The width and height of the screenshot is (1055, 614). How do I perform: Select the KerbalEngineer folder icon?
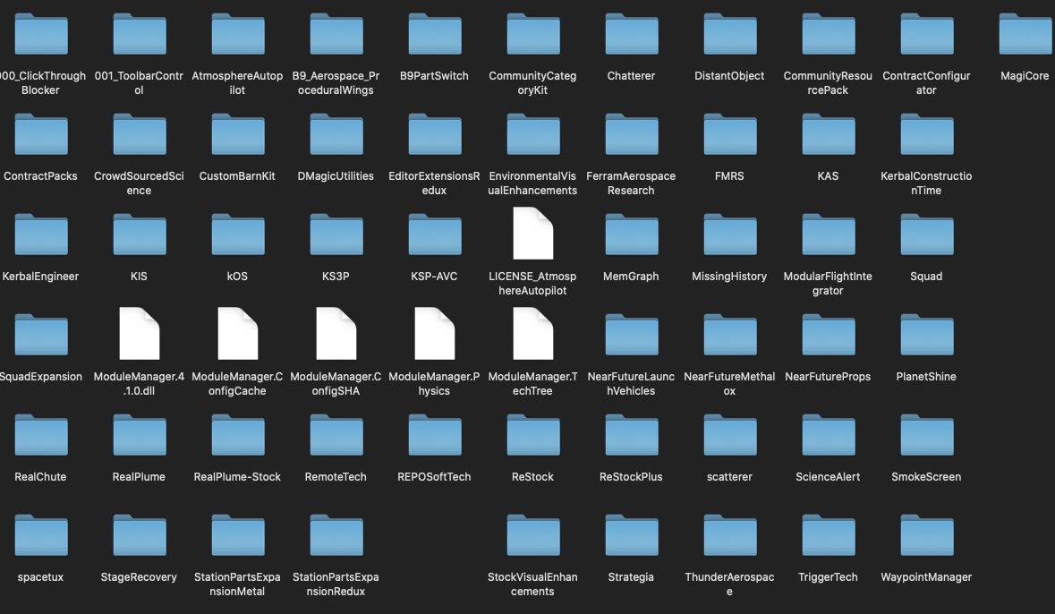tap(41, 235)
